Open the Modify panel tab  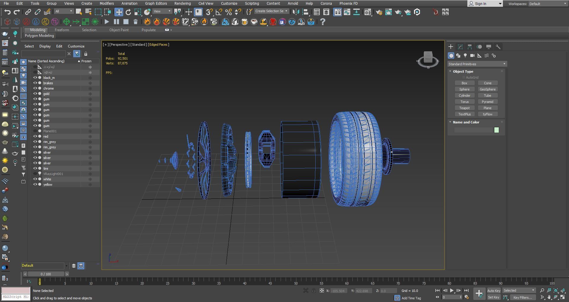tap(460, 47)
